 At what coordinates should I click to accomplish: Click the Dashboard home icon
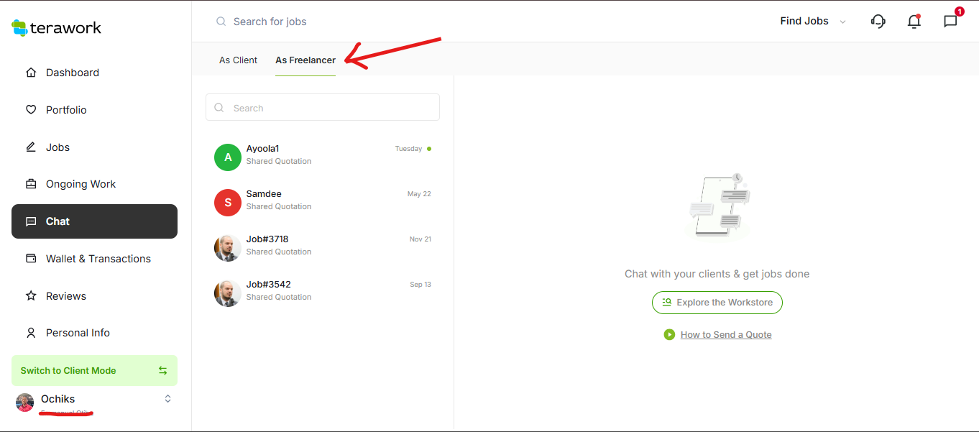(x=31, y=73)
